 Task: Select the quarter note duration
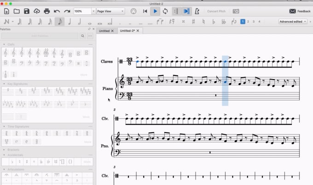[x=70, y=22]
